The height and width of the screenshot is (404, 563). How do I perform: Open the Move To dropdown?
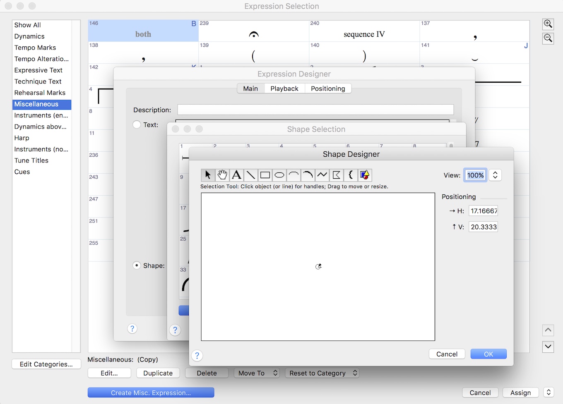tap(257, 373)
